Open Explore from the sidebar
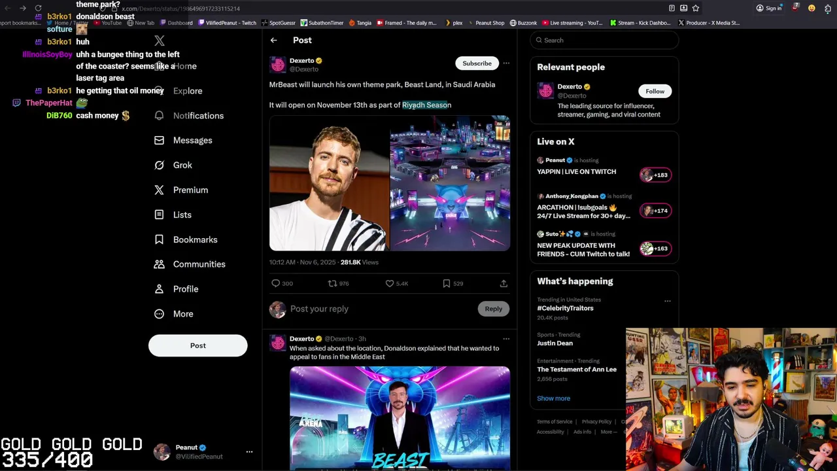Viewport: 837px width, 471px height. [x=188, y=91]
